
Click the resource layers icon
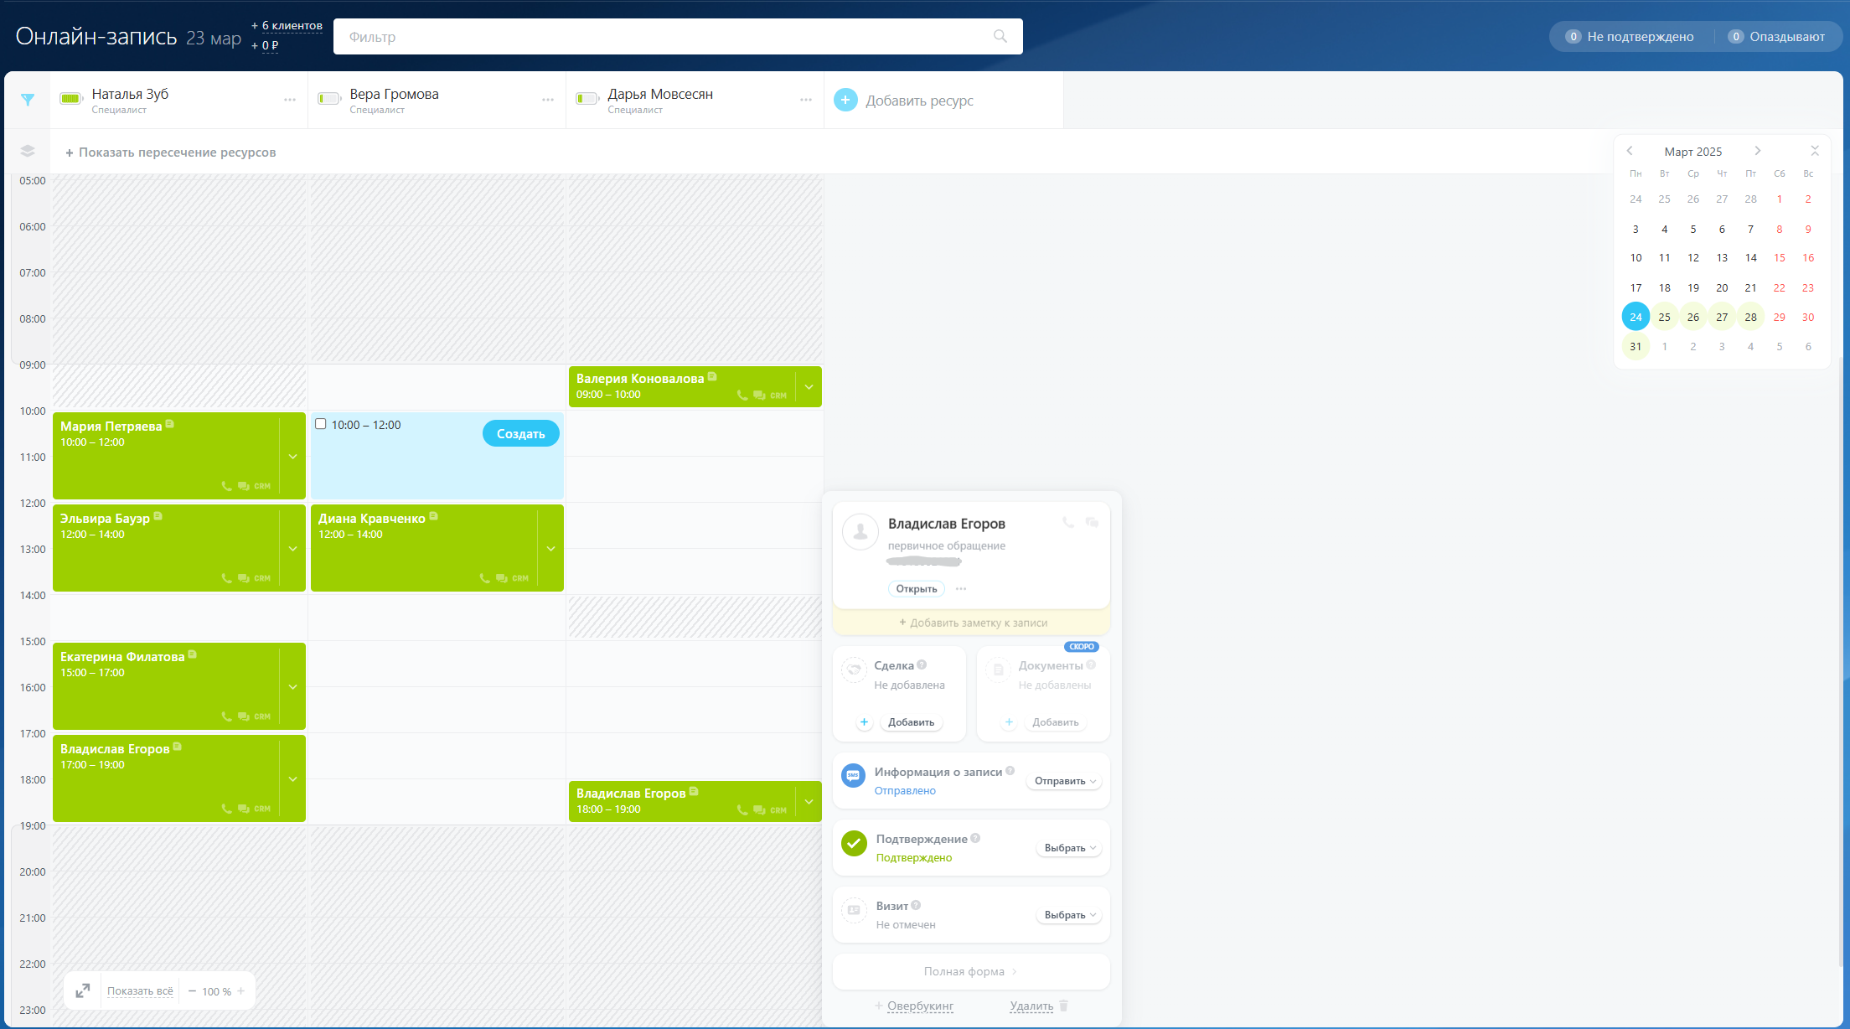(x=28, y=152)
